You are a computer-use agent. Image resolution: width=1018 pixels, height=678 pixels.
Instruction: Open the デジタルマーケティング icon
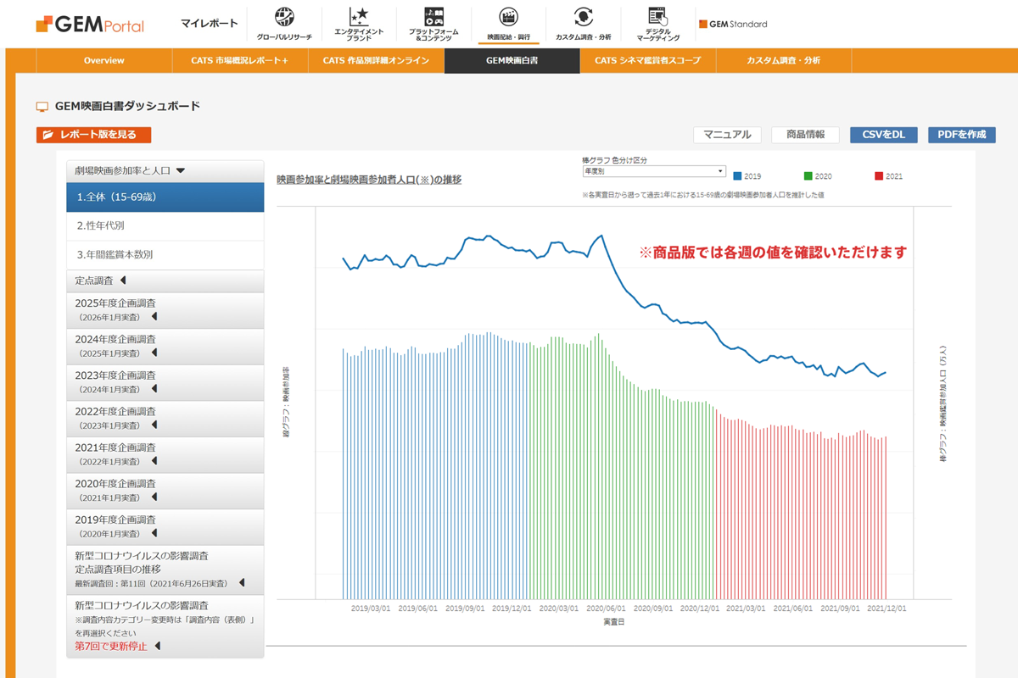pos(657,18)
